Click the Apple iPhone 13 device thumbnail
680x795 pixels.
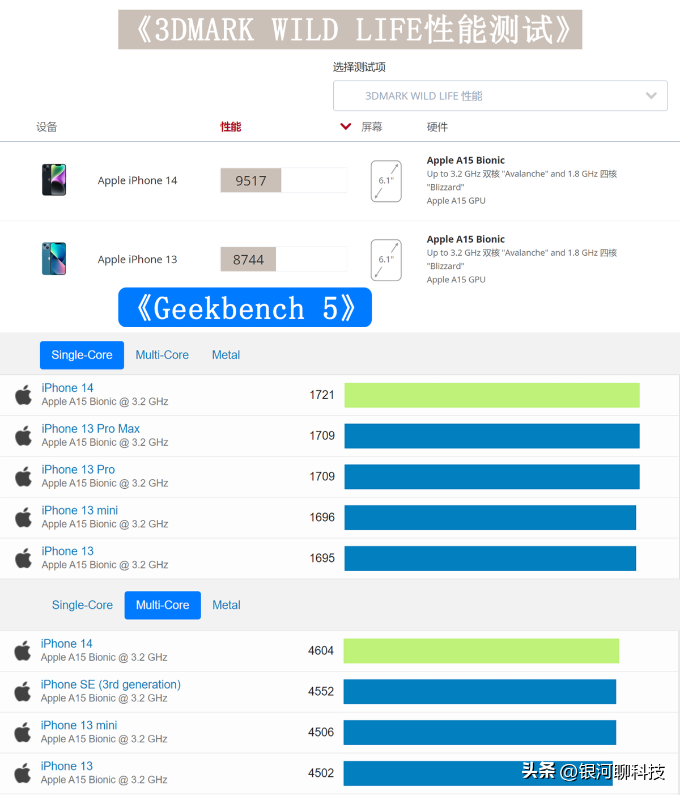[x=54, y=259]
